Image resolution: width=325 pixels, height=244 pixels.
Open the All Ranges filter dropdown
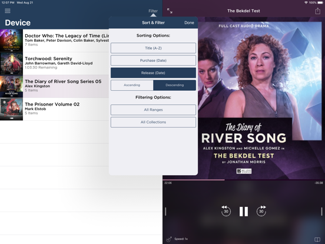tap(153, 110)
